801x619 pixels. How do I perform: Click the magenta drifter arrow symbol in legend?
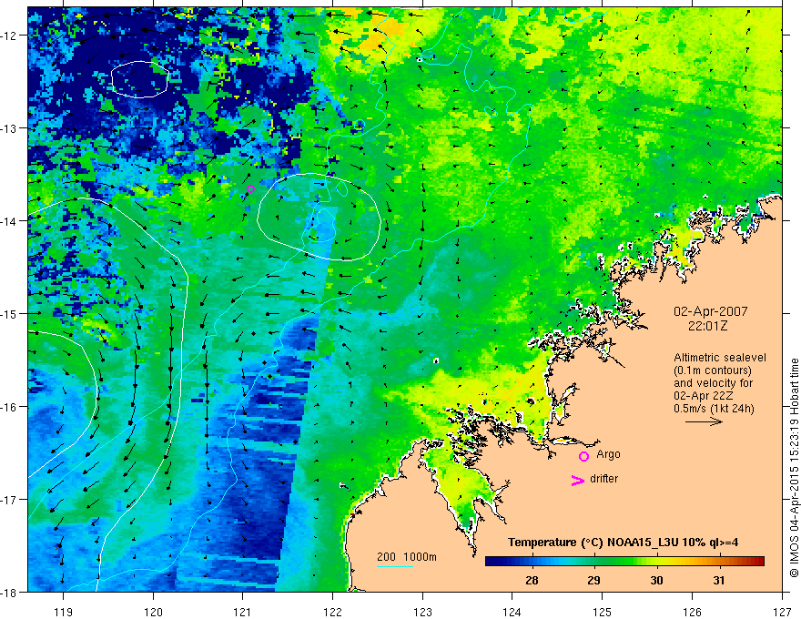point(578,480)
